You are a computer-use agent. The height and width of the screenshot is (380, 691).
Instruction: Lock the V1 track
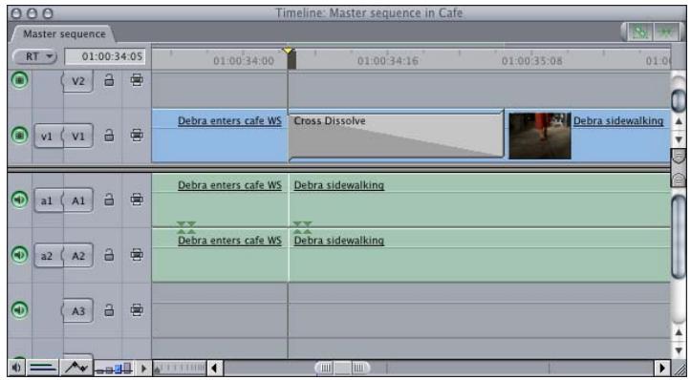109,136
